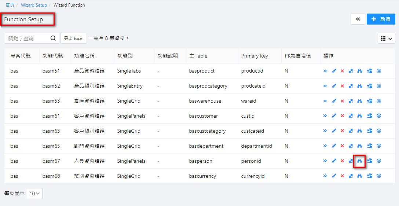Click the checkerboard icon for basm53 row
Viewport: 399px width, 206px height.
[351, 101]
